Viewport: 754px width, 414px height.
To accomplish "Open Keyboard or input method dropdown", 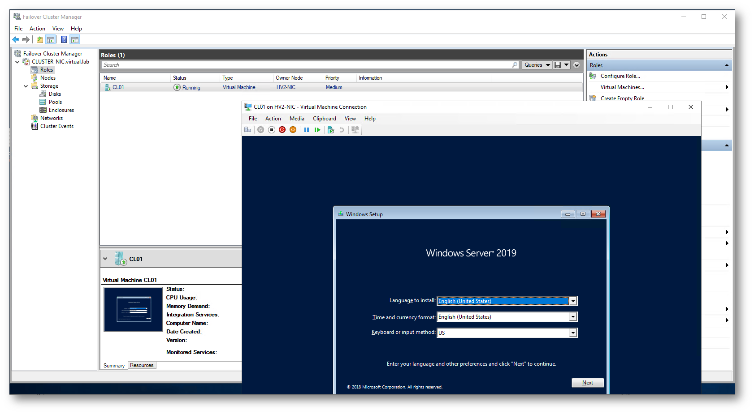I will point(573,333).
